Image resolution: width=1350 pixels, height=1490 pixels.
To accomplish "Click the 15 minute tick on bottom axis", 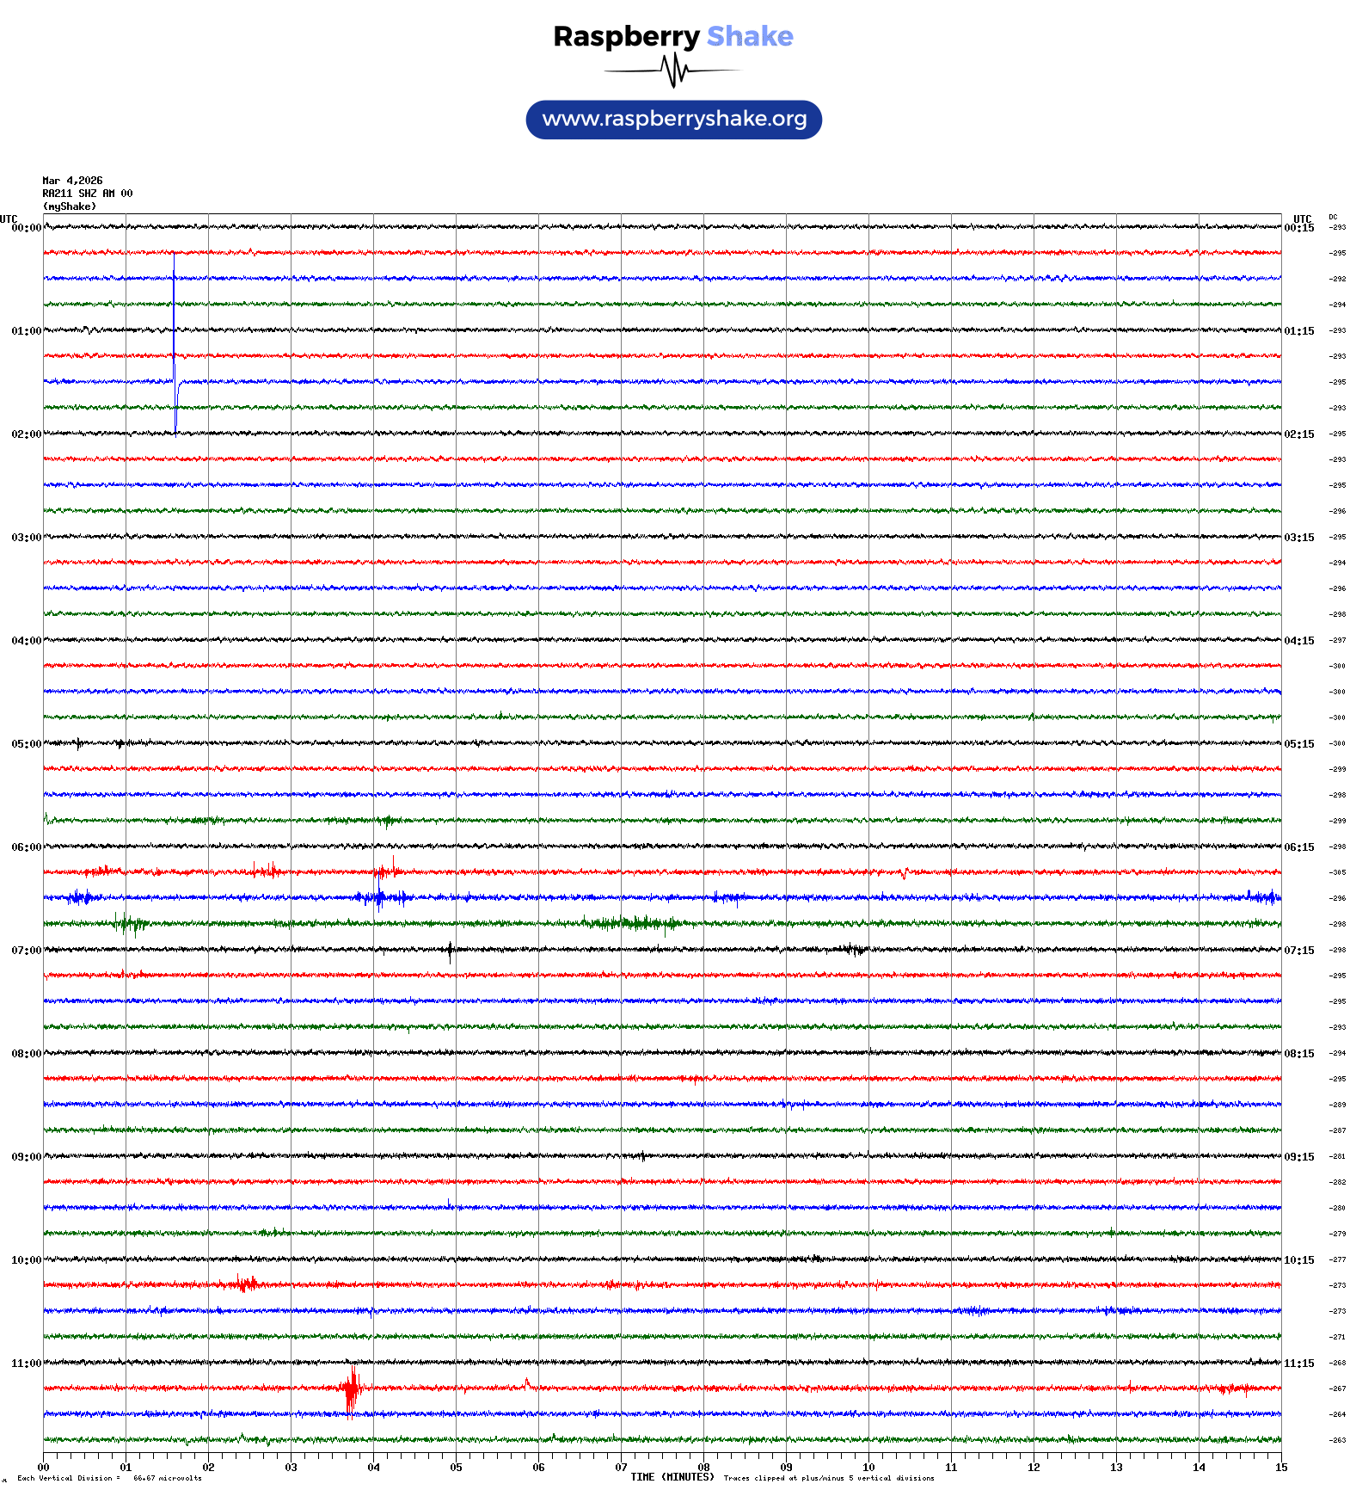I will [x=1281, y=1468].
